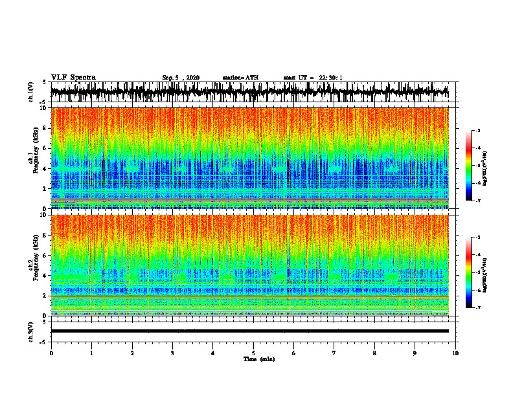Click time axis tick label "5"

(253, 353)
